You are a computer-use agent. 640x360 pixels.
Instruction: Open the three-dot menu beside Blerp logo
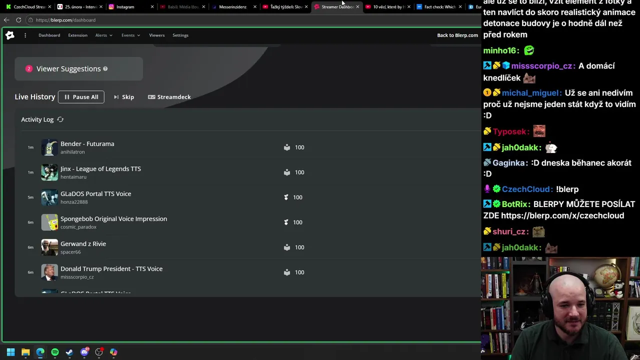click(25, 35)
